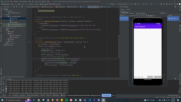Open TodoAdapter file in project tree

pyautogui.click(x=14, y=22)
